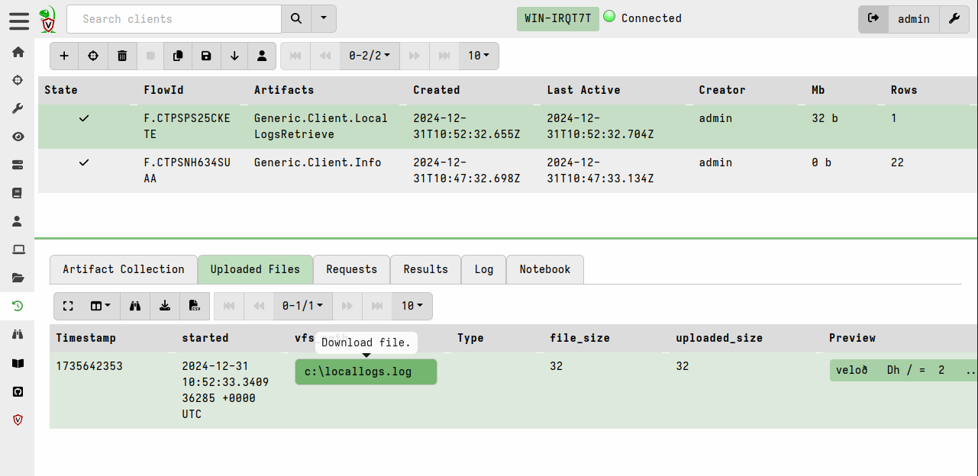Viewport: 978px width, 476px height.
Task: Open the Notebook tab
Action: coord(544,269)
